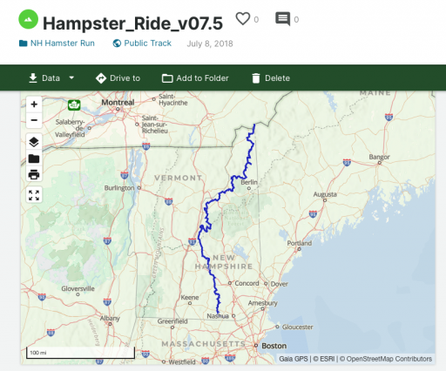This screenshot has width=446, height=371.
Task: Click the Data download button
Action: coord(44,78)
